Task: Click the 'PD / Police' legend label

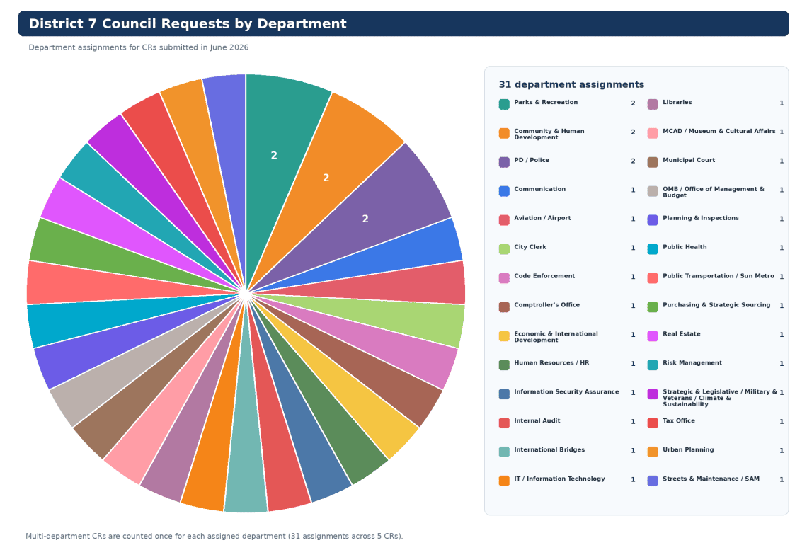Action: [532, 160]
